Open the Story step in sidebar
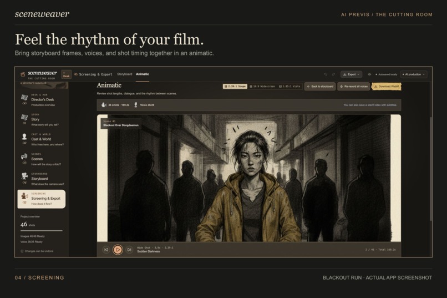The image size is (447, 298). pos(42,119)
